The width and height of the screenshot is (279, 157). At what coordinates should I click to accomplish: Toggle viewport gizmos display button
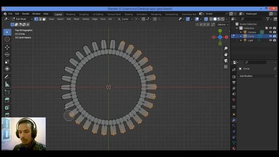(188, 19)
